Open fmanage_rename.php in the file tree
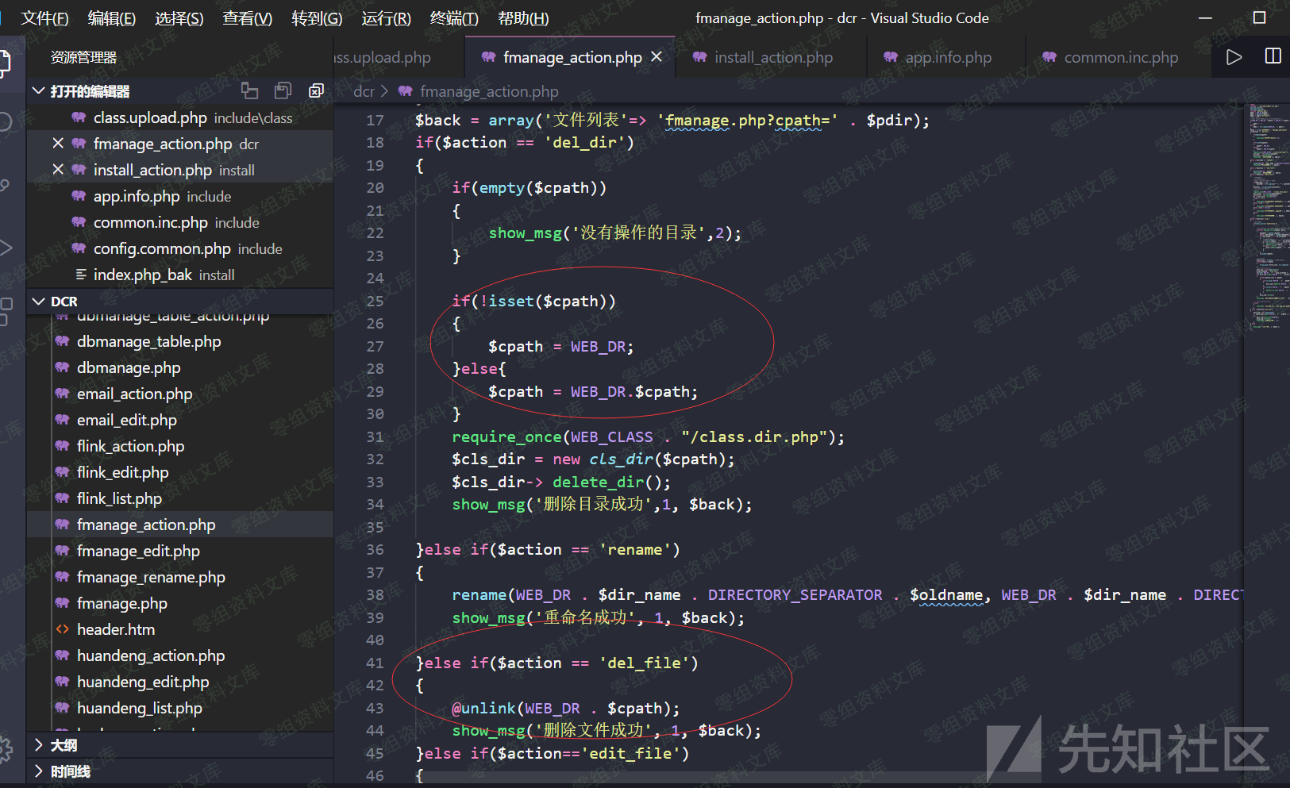Screen dimensions: 1290x788 (x=151, y=577)
